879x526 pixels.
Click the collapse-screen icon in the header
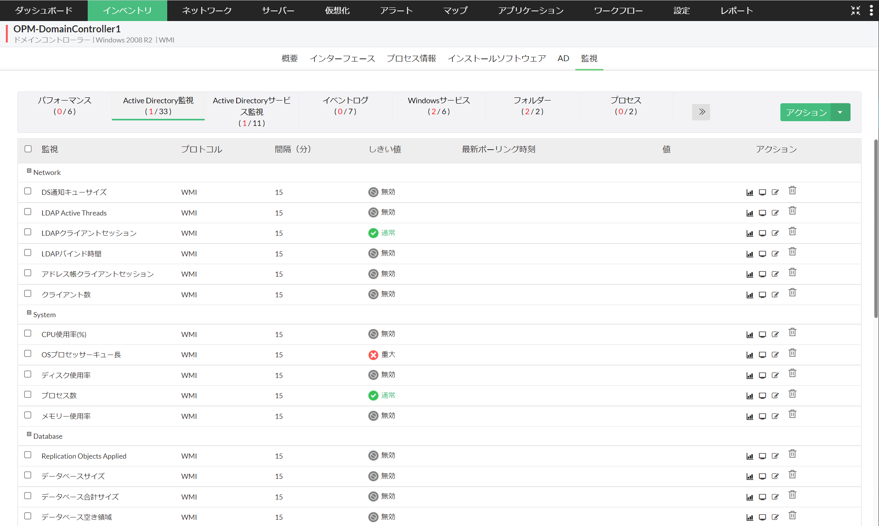click(856, 11)
